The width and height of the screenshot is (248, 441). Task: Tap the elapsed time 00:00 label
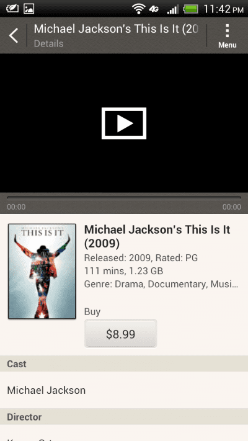click(x=16, y=207)
